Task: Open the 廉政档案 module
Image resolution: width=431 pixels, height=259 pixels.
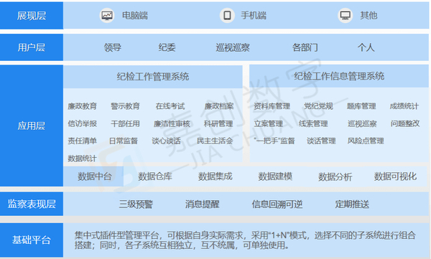Action: 219,106
